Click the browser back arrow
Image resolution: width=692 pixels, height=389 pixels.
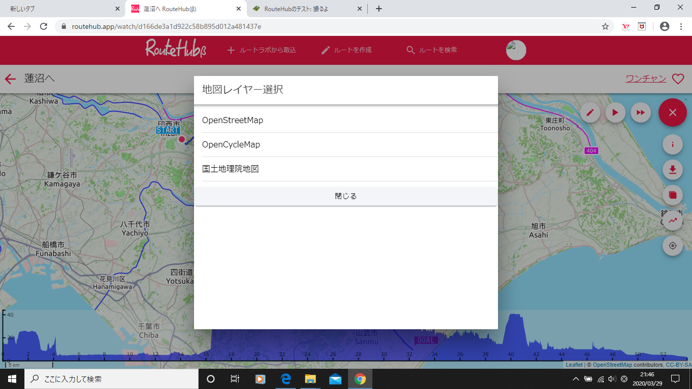pyautogui.click(x=11, y=26)
